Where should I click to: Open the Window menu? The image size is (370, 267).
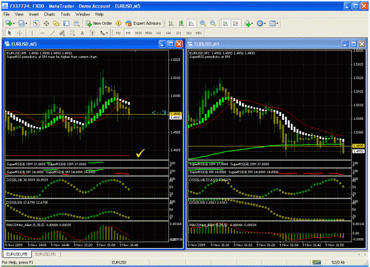point(83,14)
